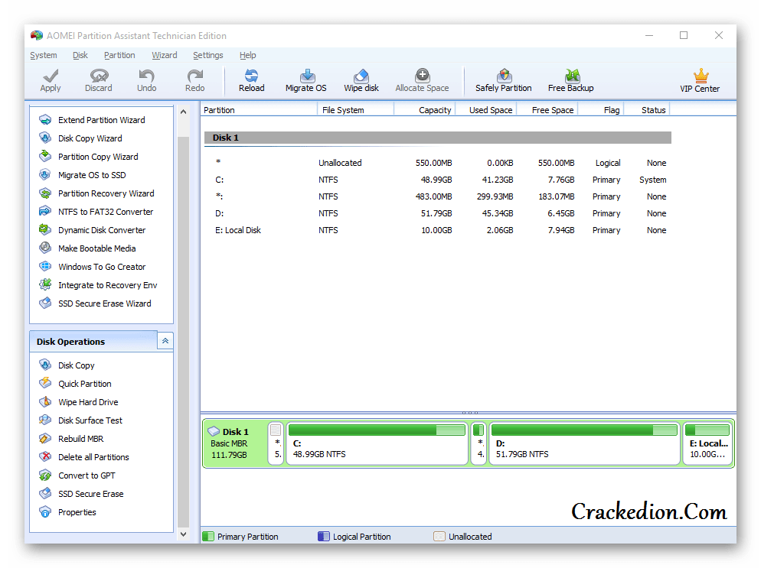Sort by Capacity column header

[x=425, y=110]
